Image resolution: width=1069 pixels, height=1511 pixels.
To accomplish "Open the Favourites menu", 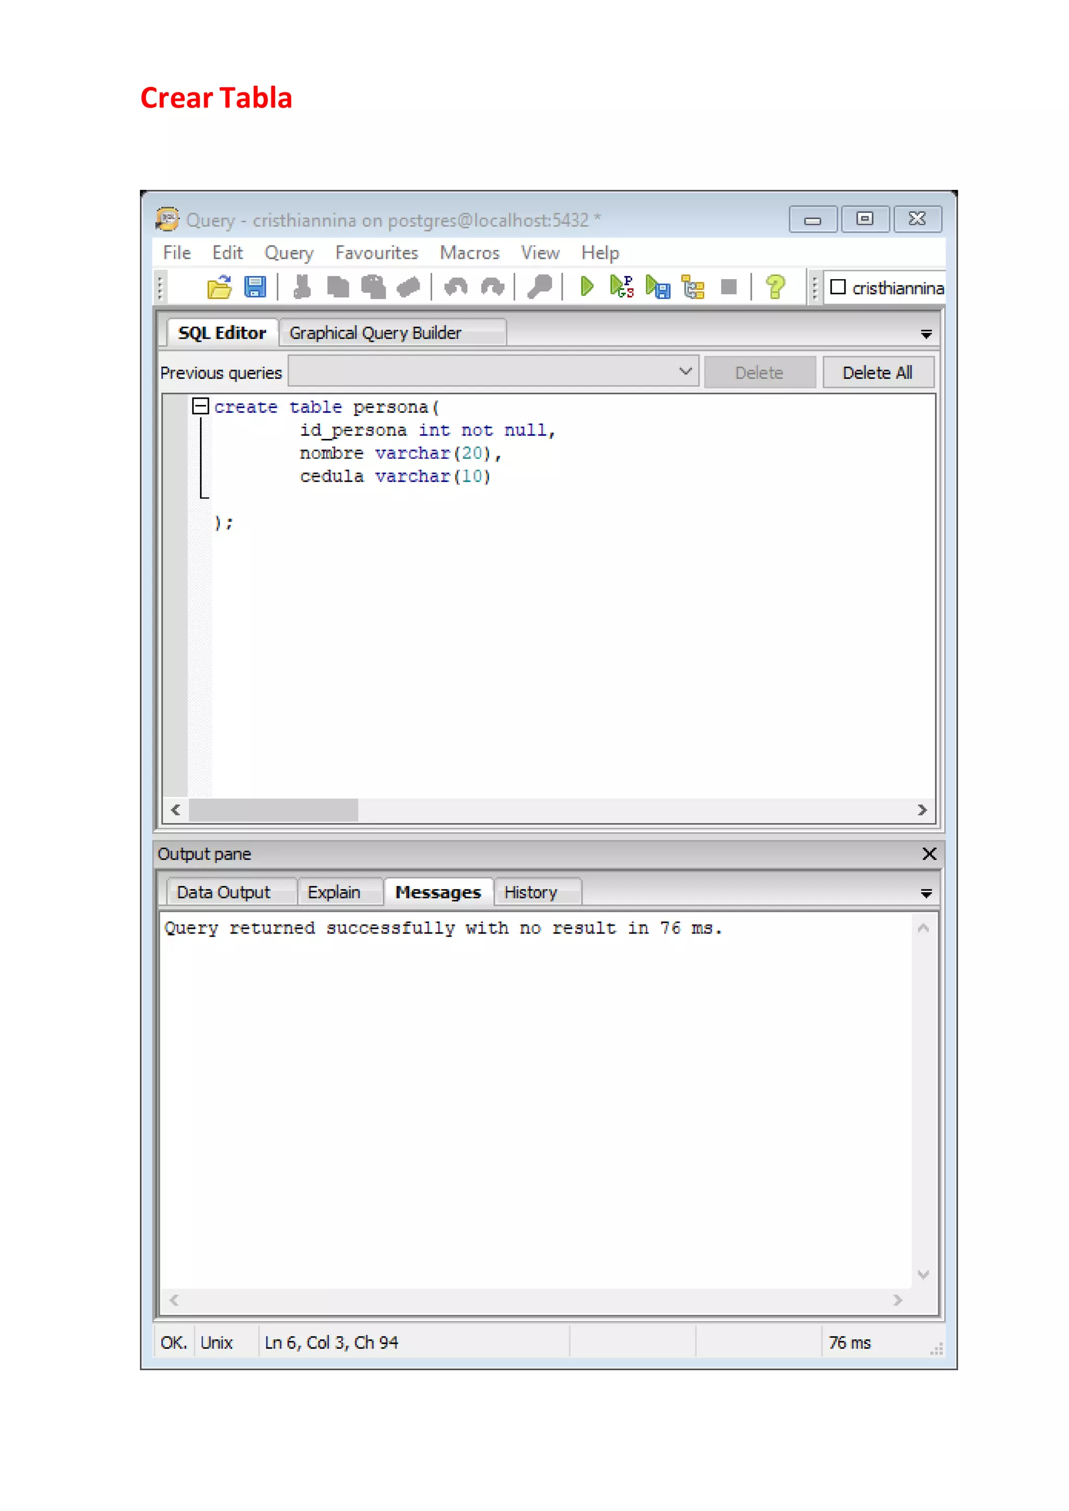I will click(376, 253).
